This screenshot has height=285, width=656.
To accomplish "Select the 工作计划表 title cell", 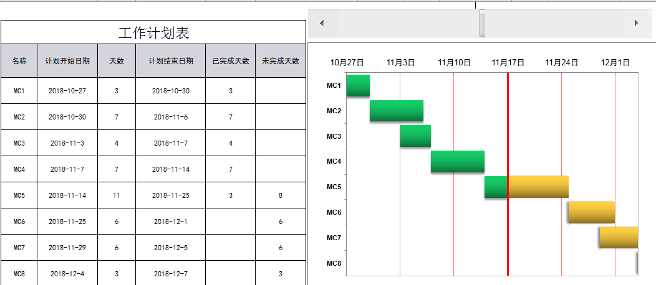I will 153,32.
